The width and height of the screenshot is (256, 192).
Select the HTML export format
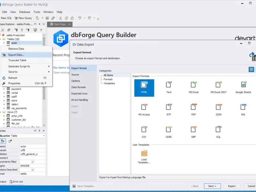pyautogui.click(x=144, y=88)
